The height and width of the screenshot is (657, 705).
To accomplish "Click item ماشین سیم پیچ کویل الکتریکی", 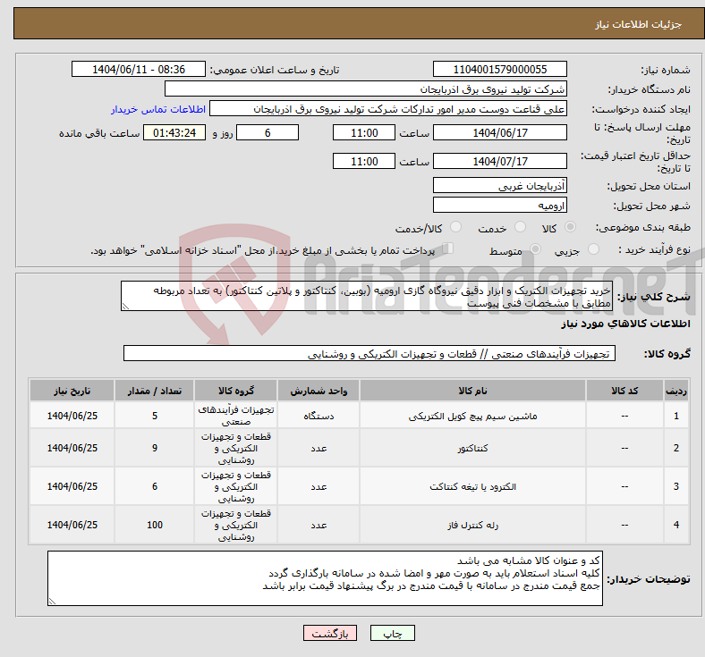I will 472,416.
